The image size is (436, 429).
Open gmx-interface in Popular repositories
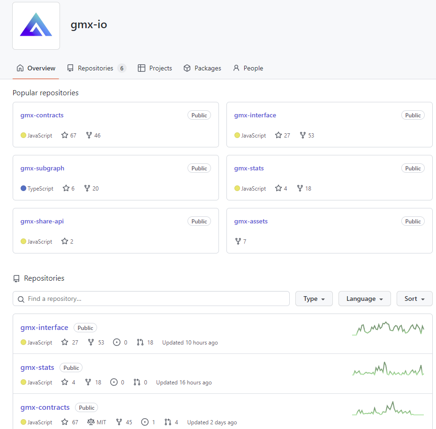[x=255, y=115]
